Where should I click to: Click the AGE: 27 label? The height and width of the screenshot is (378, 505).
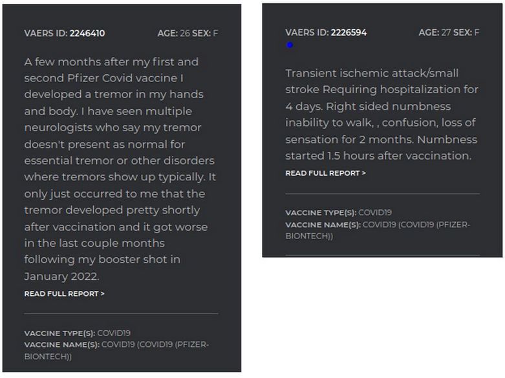tap(435, 32)
